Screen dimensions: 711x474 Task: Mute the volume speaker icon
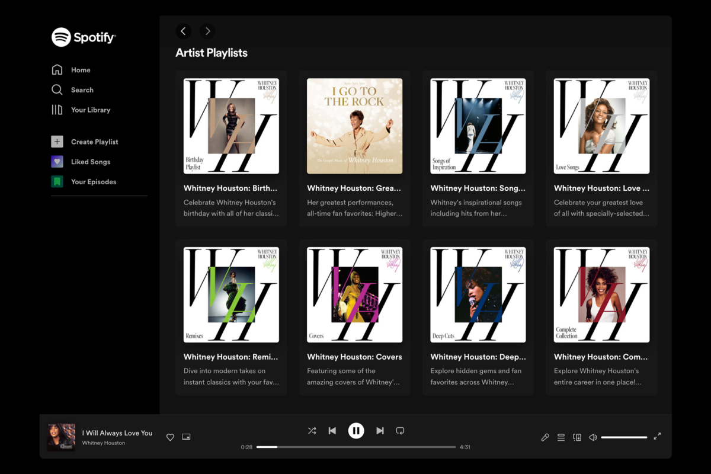click(x=593, y=437)
